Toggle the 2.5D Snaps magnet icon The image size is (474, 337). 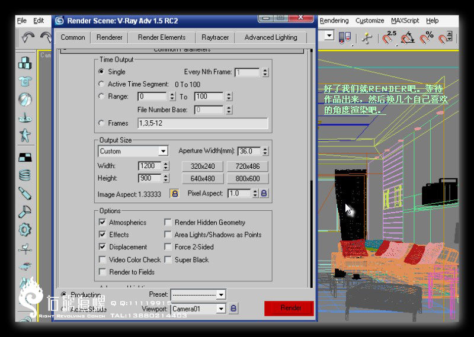pos(389,38)
